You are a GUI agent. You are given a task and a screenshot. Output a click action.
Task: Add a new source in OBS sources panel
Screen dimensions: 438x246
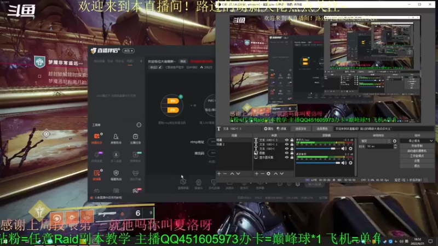coord(256,173)
